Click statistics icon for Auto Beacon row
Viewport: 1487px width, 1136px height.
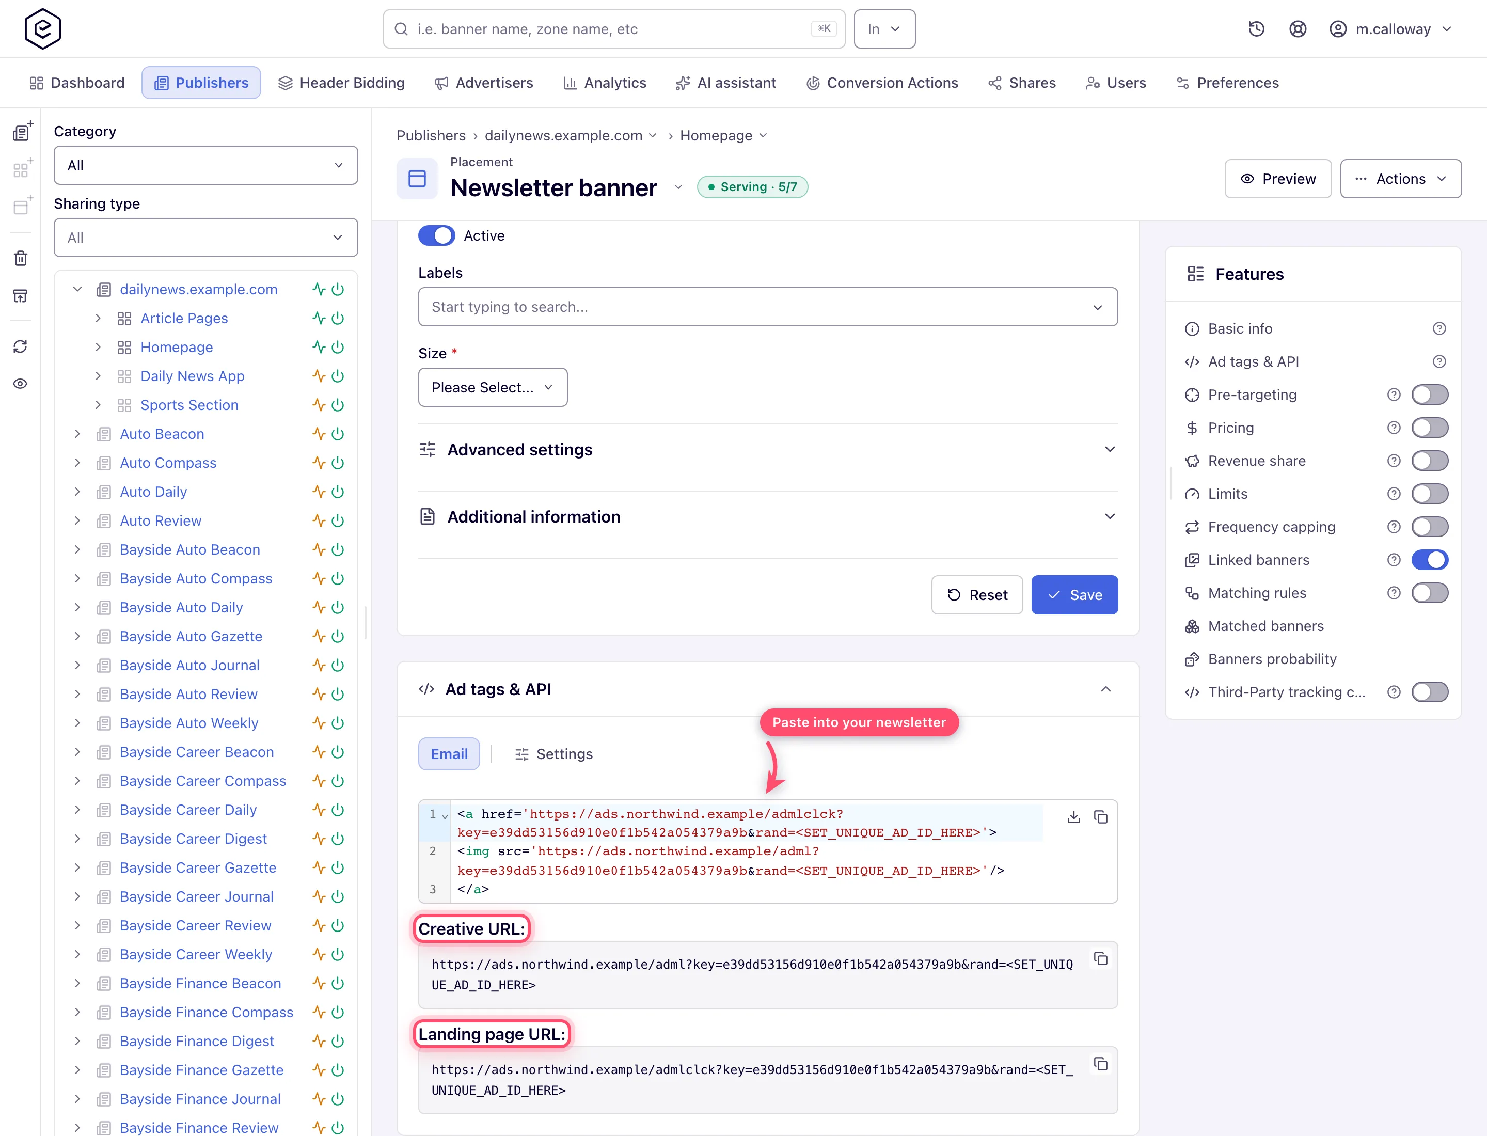tap(319, 434)
